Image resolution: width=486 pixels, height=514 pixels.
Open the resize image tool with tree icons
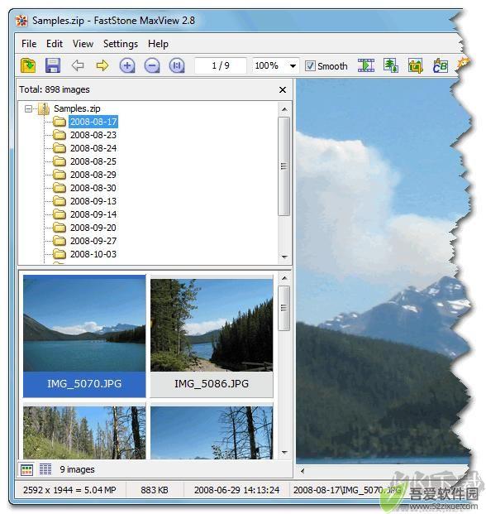coord(391,65)
